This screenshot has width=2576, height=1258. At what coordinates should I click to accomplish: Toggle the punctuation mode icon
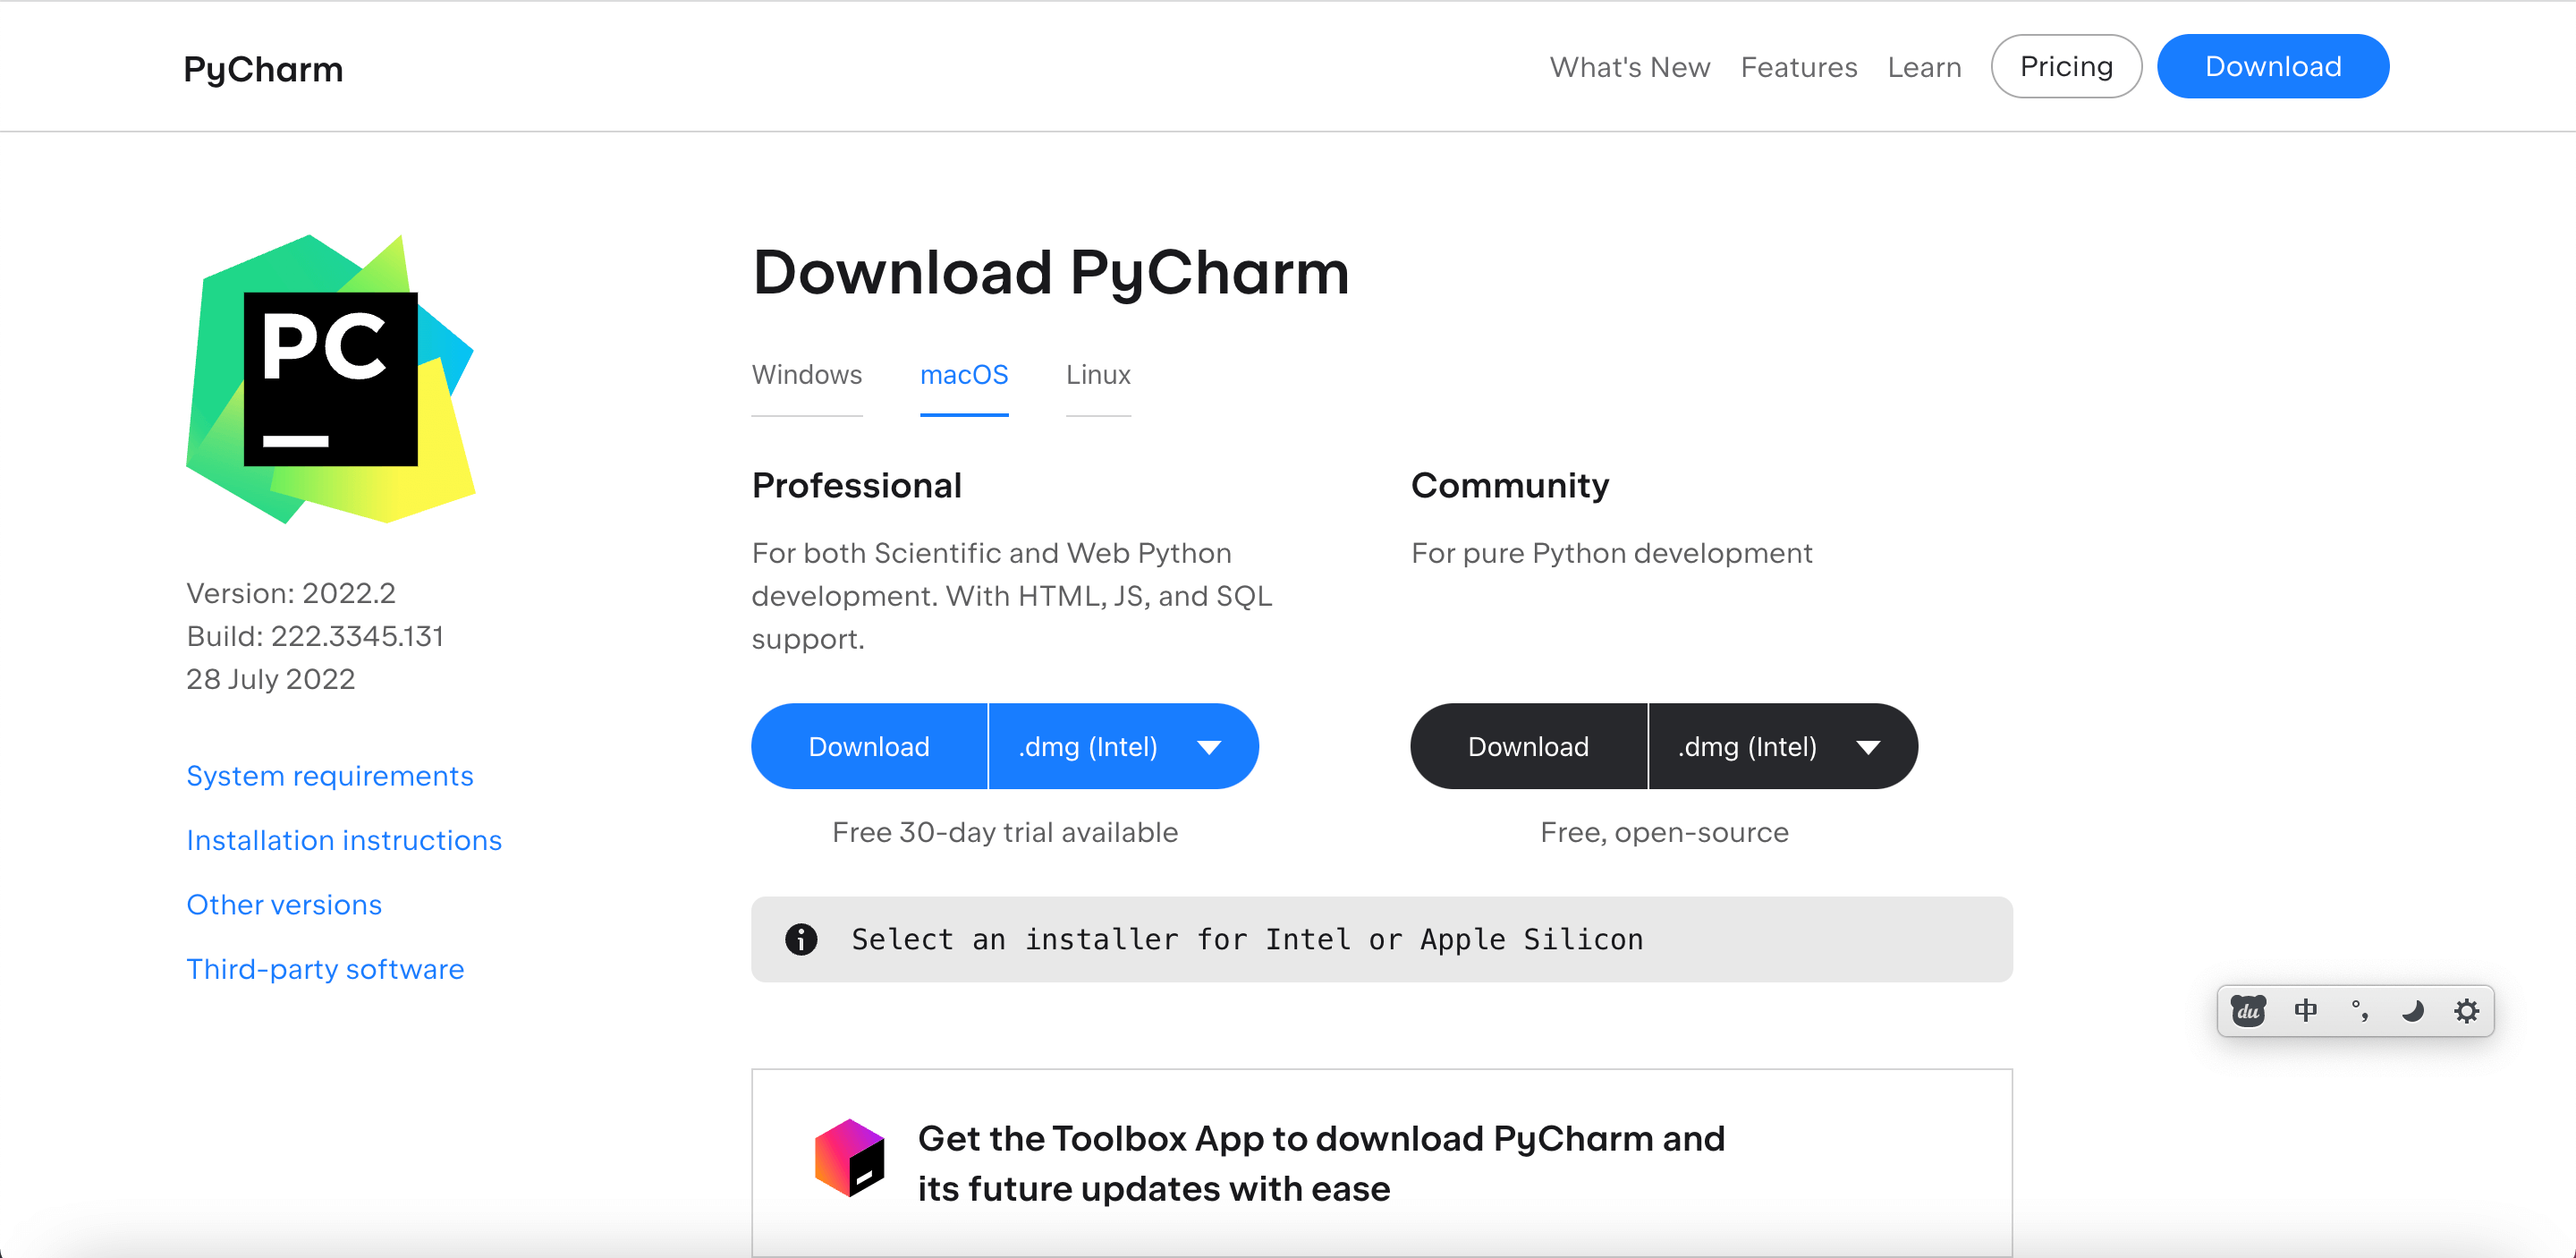2359,1010
